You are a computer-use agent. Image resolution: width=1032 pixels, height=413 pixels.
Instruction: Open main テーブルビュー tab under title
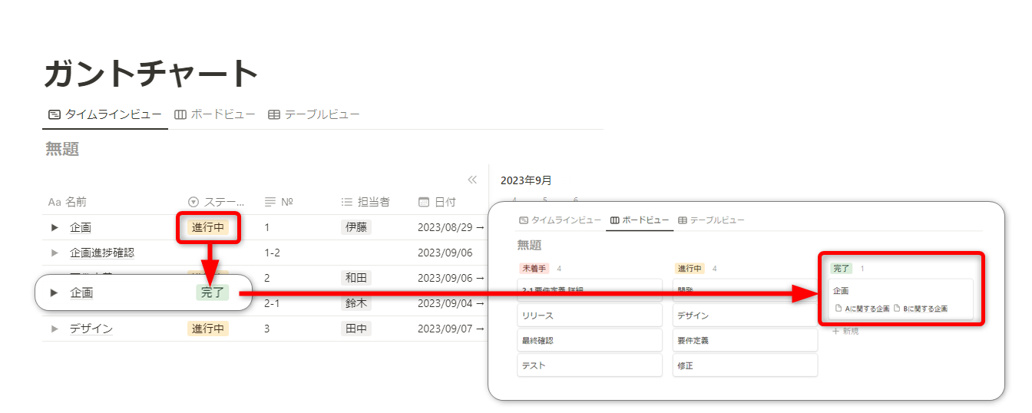[313, 114]
